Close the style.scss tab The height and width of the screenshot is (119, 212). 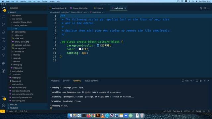125,8
